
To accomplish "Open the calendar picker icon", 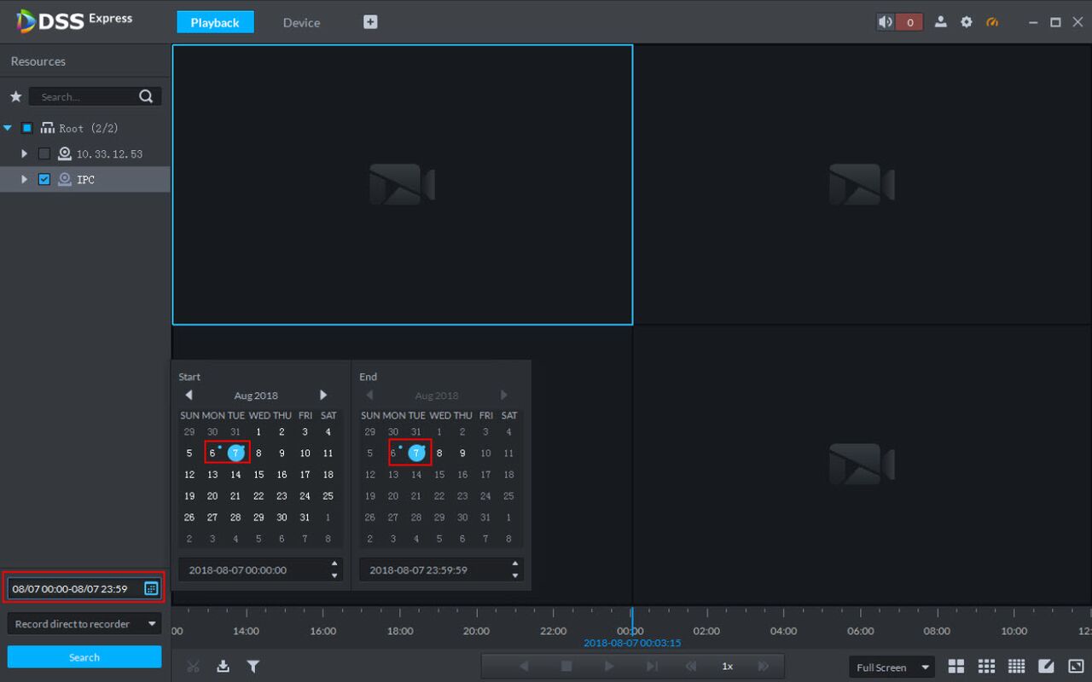I will 151,588.
